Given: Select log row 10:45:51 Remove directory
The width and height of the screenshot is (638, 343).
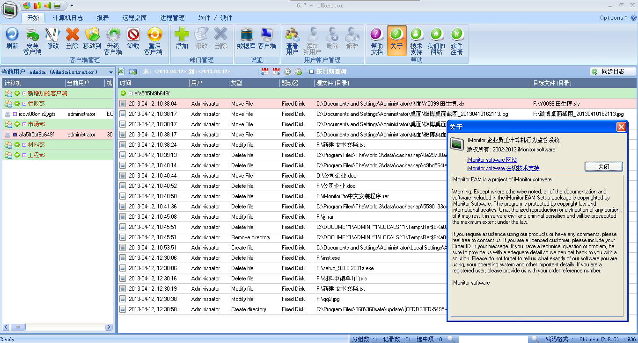Looking at the screenshot, I should (282, 237).
